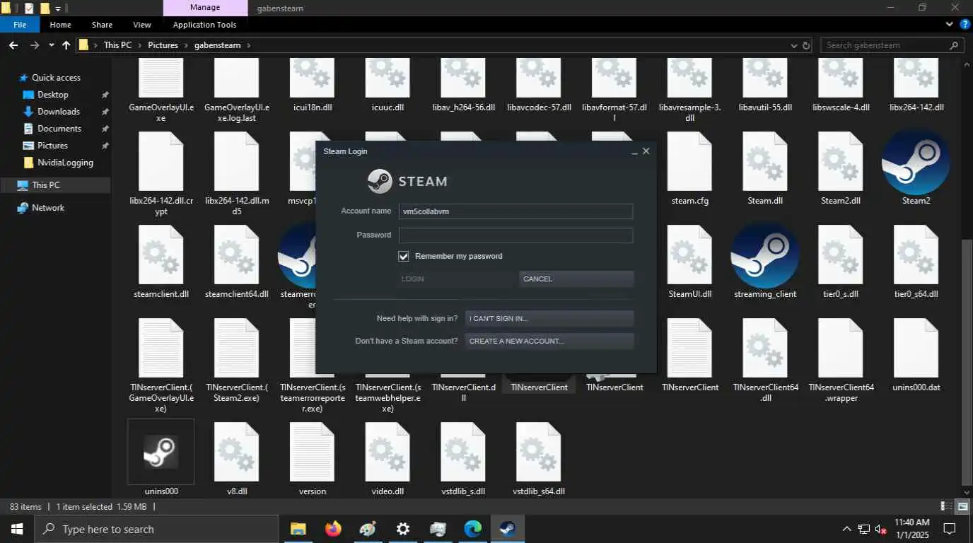
Task: Go back to previous folder
Action: point(13,45)
